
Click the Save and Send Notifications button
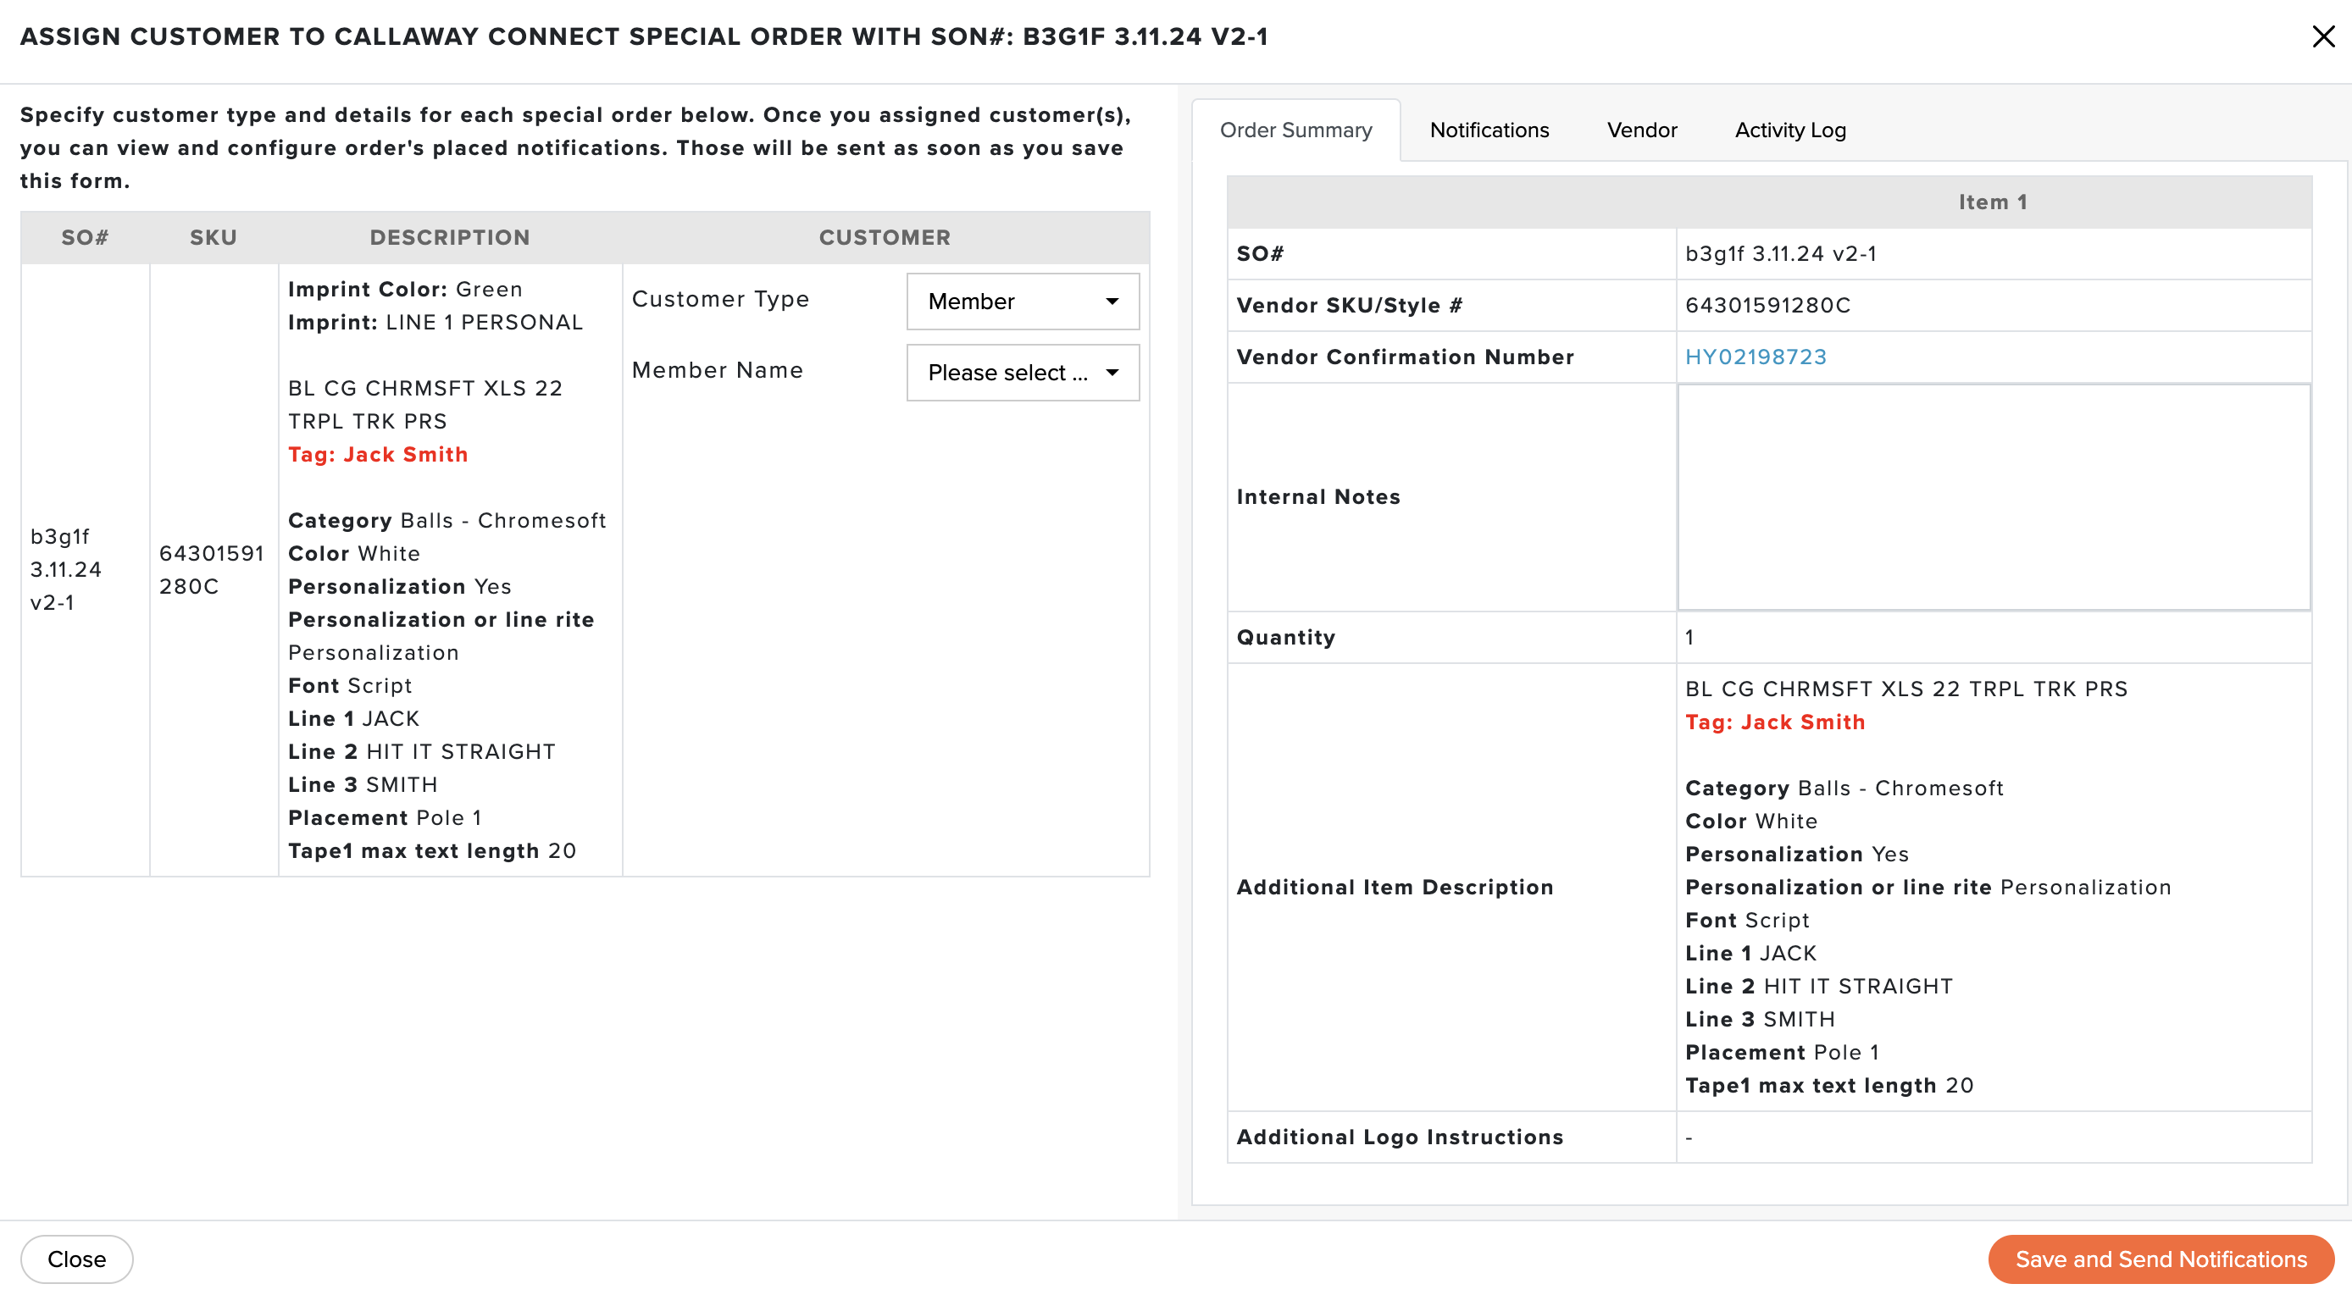[2161, 1259]
